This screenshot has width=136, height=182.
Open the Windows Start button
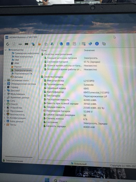click(x=47, y=180)
